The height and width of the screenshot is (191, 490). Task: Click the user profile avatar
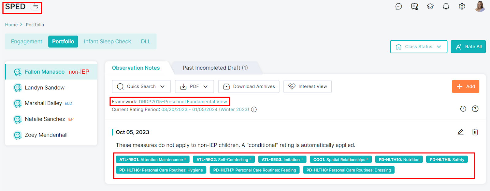[480, 6]
